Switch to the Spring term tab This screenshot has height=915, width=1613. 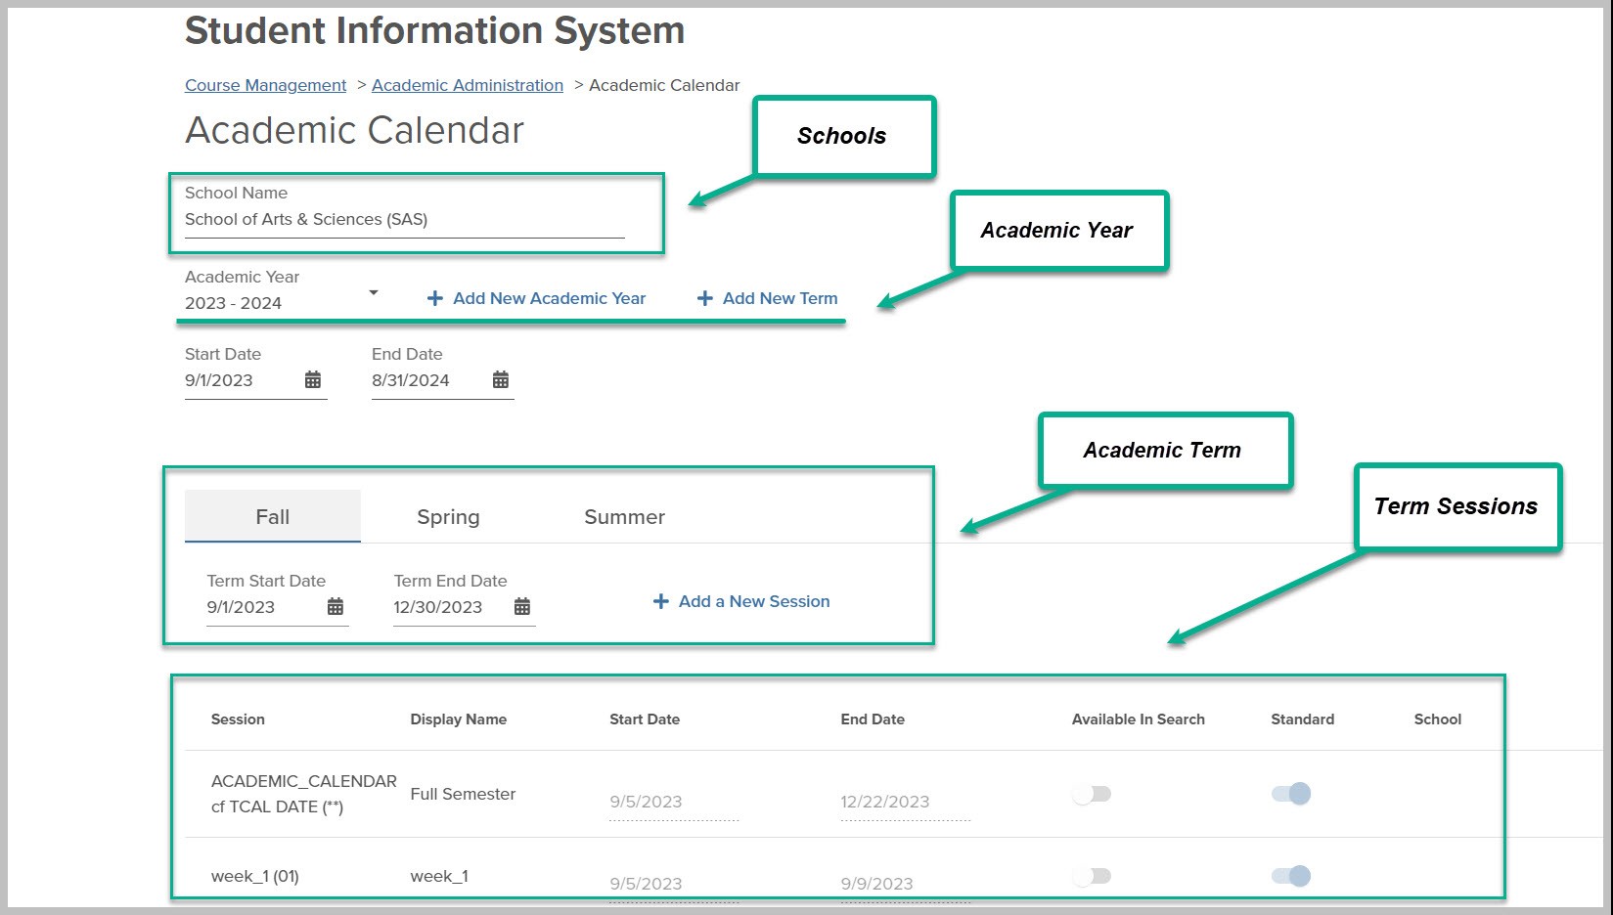[448, 516]
